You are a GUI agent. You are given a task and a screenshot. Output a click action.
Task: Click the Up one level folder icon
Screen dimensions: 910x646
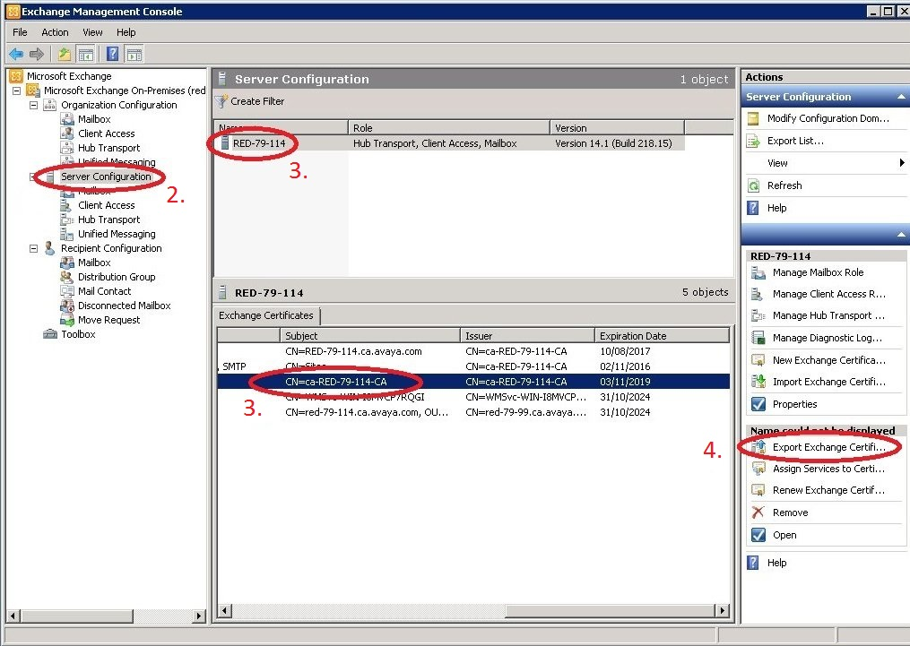[64, 55]
